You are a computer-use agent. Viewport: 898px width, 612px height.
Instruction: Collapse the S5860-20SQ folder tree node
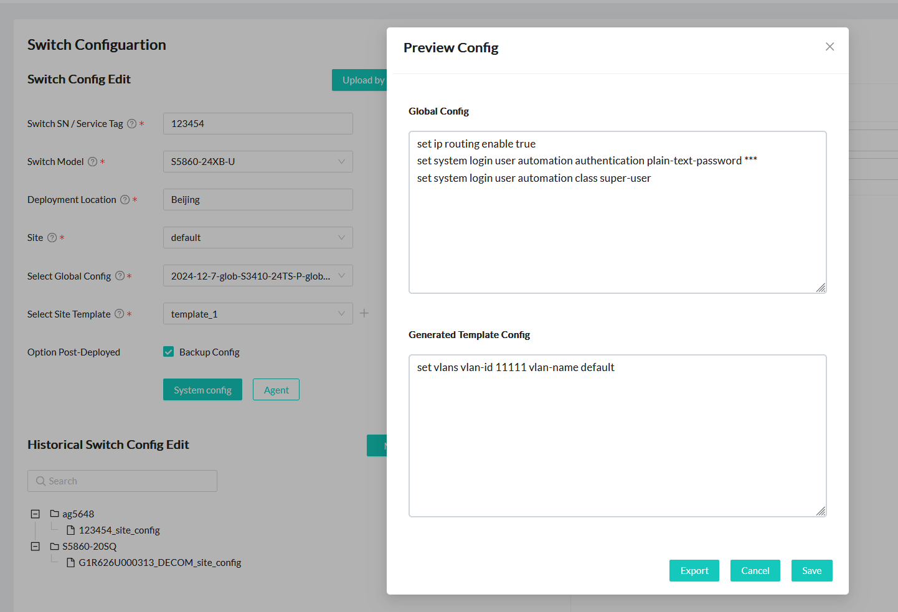click(x=35, y=546)
